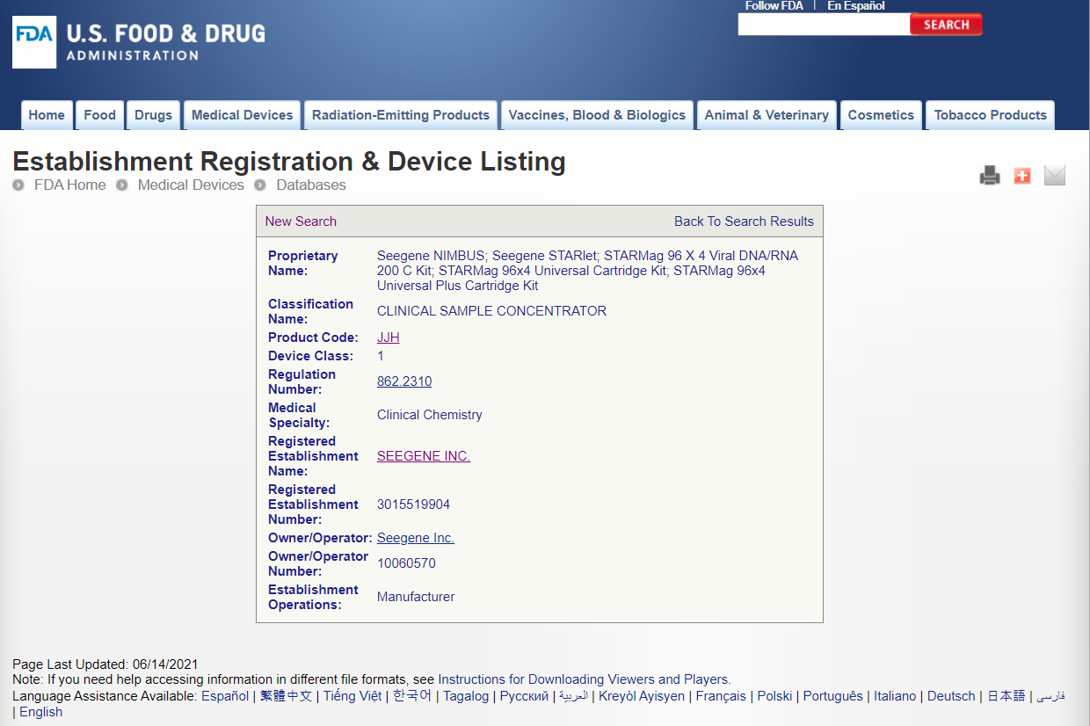Go to the FDA Home breadcrumb
1090x726 pixels.
[69, 185]
